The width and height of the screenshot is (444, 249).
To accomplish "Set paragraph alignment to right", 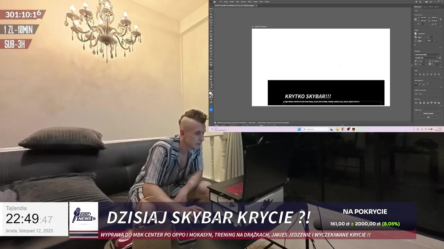I will pyautogui.click(x=424, y=74).
